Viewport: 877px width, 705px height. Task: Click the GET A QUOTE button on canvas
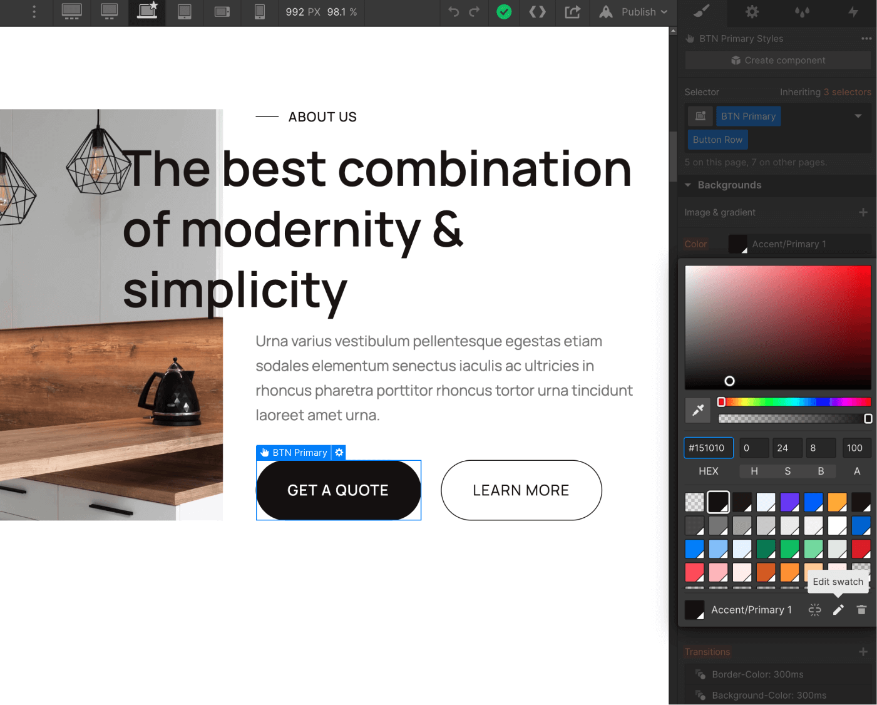tap(338, 490)
